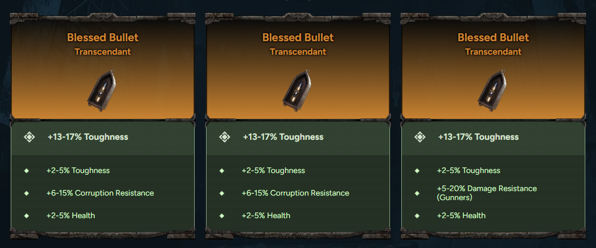Screen dimensions: 596x248
Task: Click the diamond bullet beside Damage Resistance (Gunners)
Action: pyautogui.click(x=417, y=193)
